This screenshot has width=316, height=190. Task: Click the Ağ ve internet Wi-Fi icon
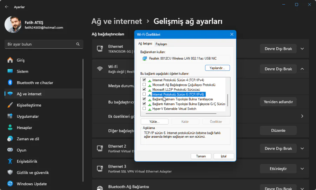coord(10,94)
